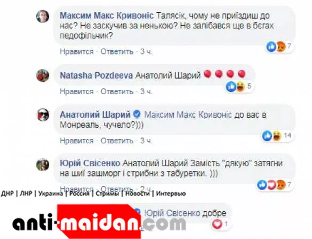Open mentioned Максим Макс Кривоніс in Шарий's reply

click(188, 115)
